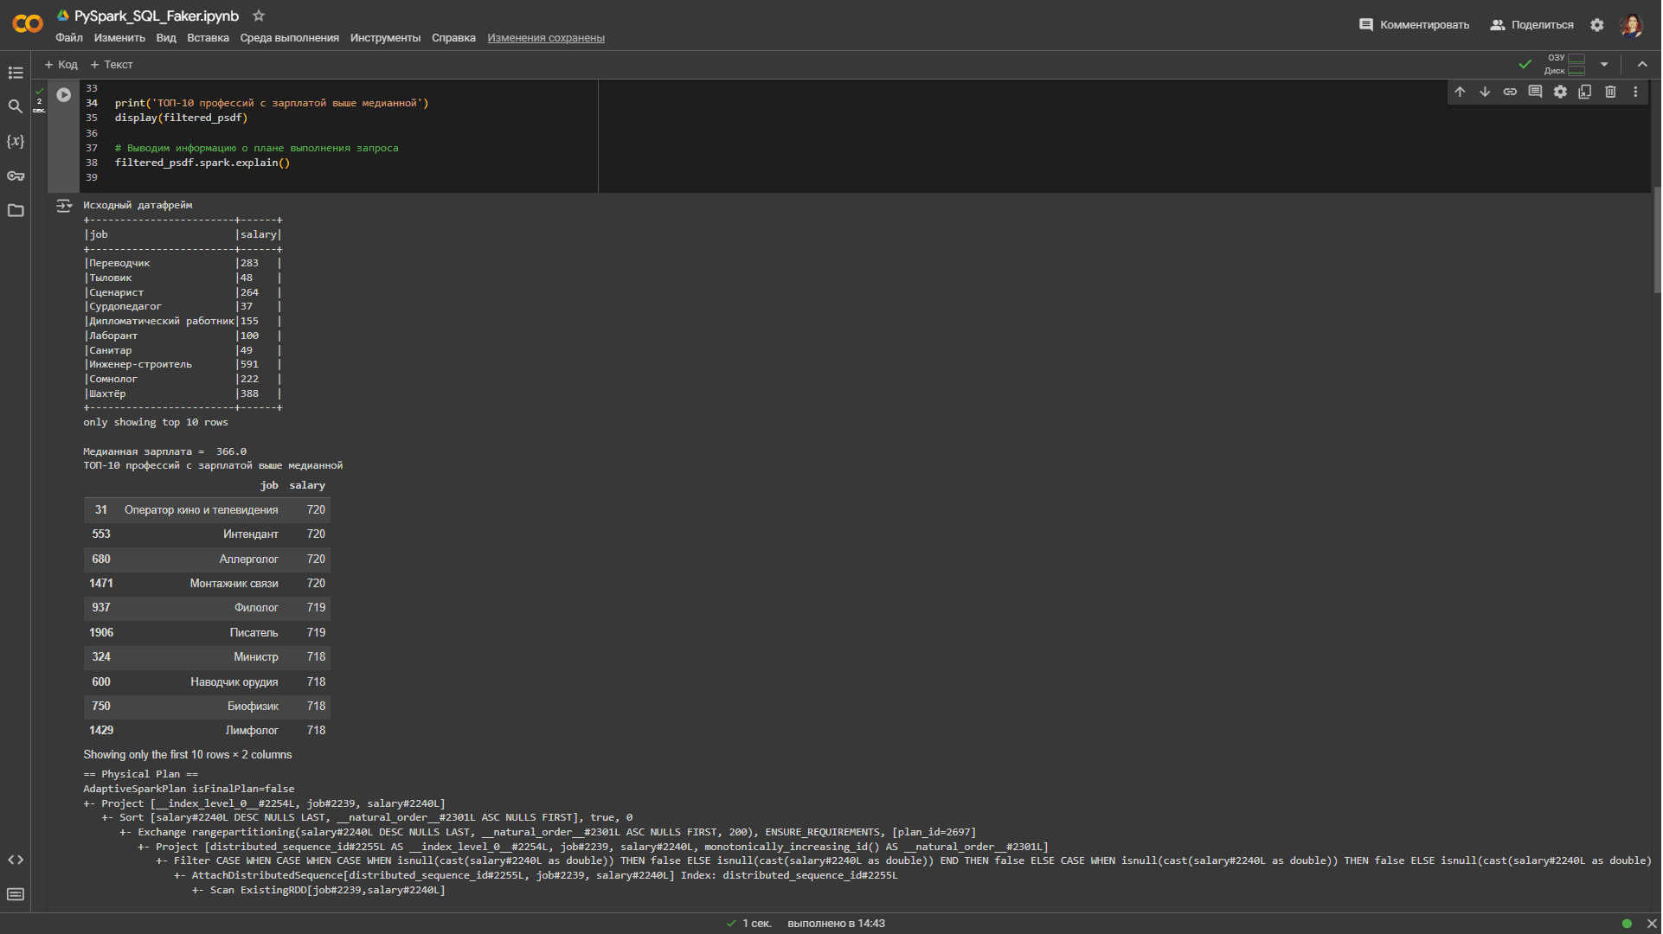This screenshot has height=934, width=1663.
Task: Open the Среда выполнения menu
Action: click(x=289, y=38)
